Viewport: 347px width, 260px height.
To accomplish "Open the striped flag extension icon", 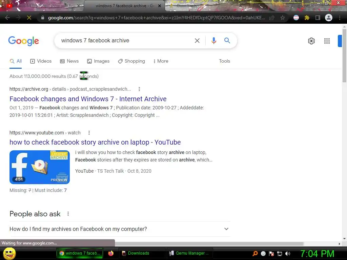I will (296, 18).
